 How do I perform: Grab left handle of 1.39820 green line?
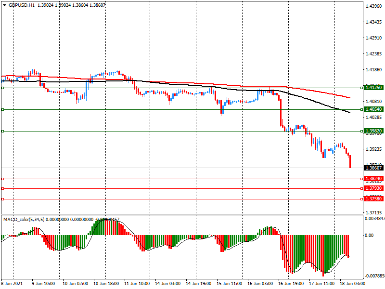point(3,131)
